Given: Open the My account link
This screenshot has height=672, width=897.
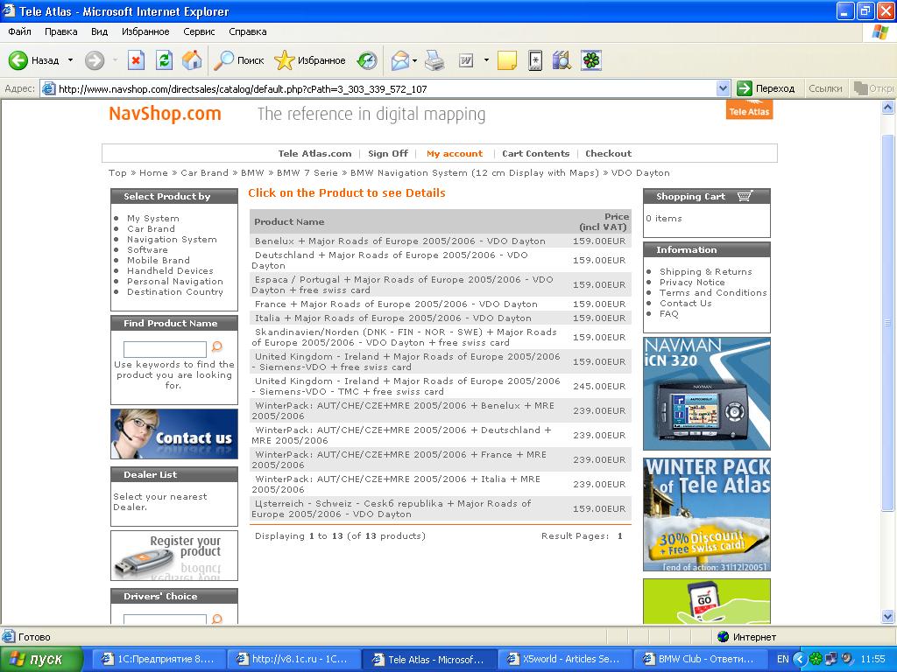Looking at the screenshot, I should click(x=455, y=153).
